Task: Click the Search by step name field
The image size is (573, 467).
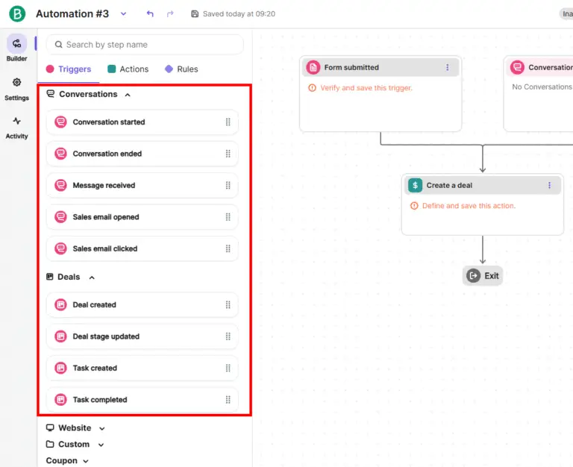Action: coord(145,45)
